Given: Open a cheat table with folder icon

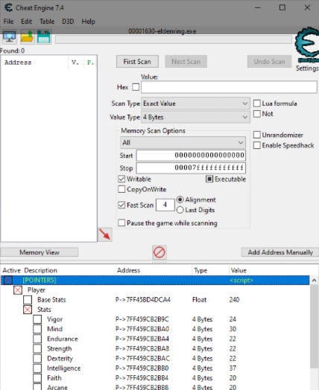Looking at the screenshot, I should click(x=27, y=37).
